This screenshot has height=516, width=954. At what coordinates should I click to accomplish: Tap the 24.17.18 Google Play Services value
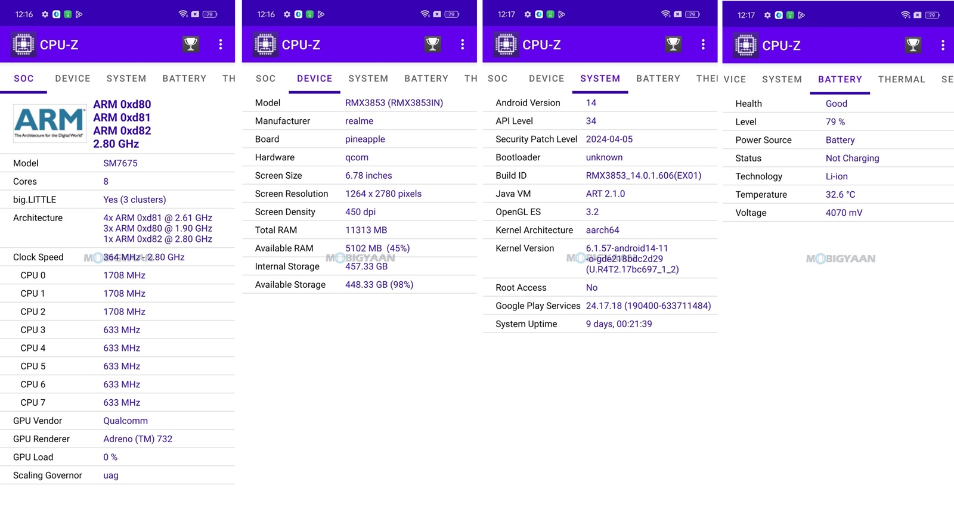[x=649, y=306]
